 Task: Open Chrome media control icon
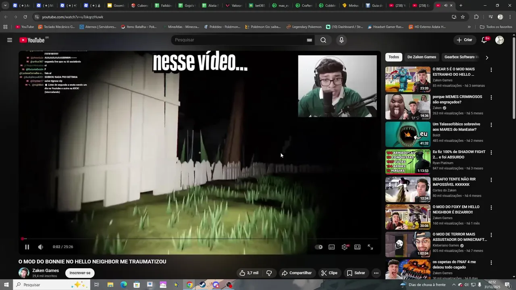[491, 17]
